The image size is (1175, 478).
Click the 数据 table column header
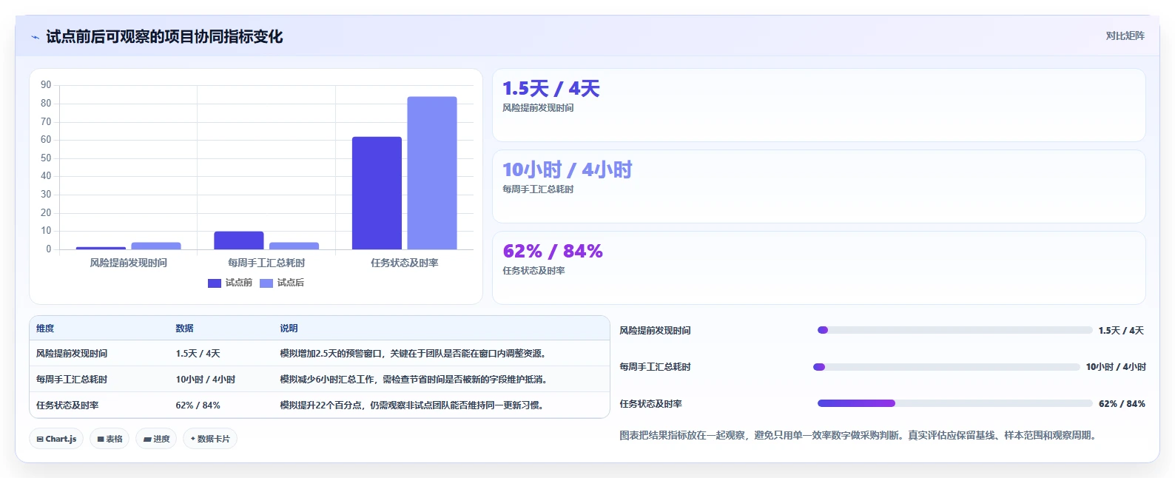coord(184,329)
